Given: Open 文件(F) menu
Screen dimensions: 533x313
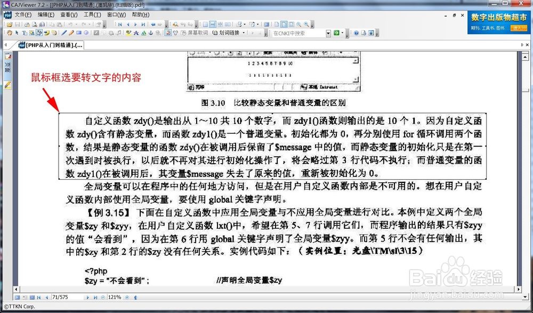Looking at the screenshot, I should (23, 14).
